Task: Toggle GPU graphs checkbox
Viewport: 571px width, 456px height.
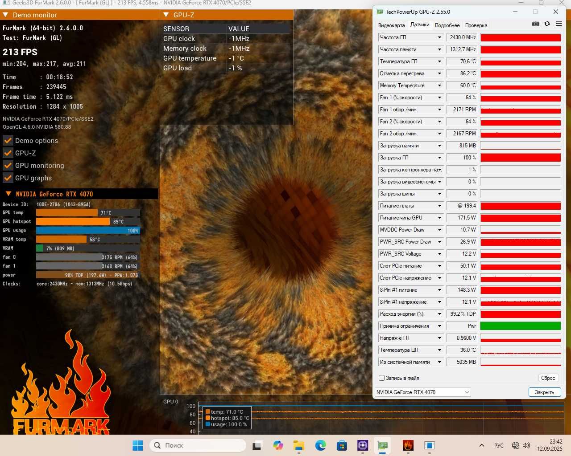Action: point(8,178)
